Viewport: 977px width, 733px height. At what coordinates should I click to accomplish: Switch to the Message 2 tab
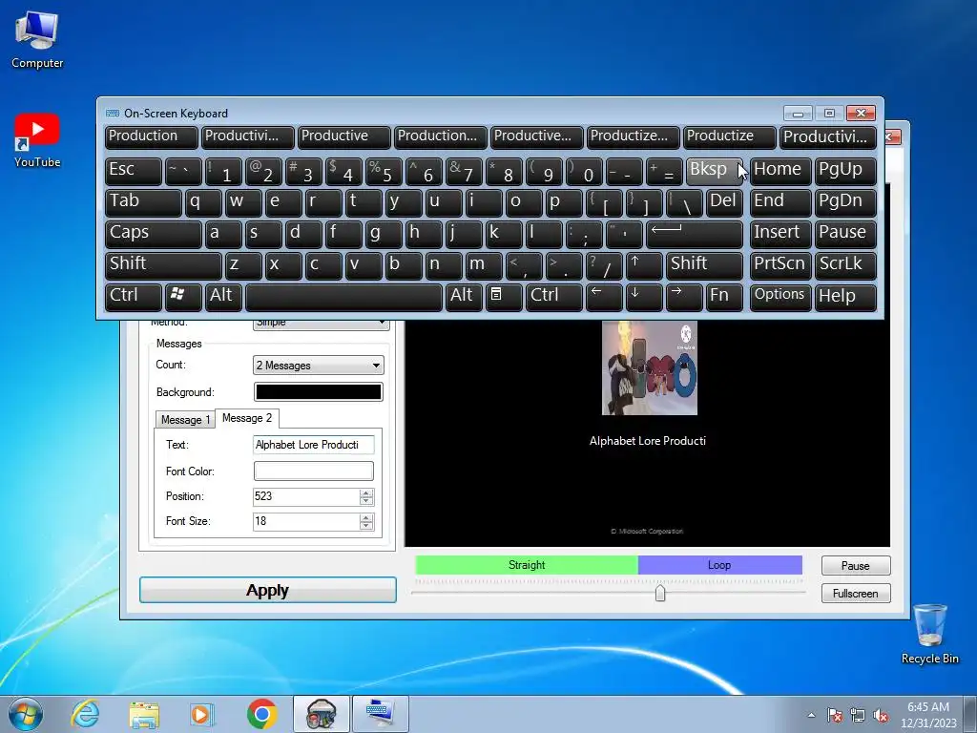(x=247, y=418)
